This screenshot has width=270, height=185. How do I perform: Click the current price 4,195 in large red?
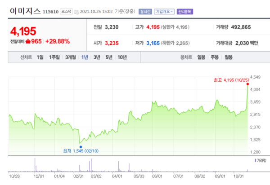(x=23, y=31)
